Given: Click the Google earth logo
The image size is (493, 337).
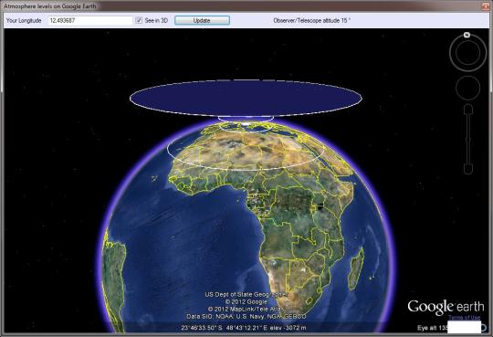Looking at the screenshot, I should (446, 308).
